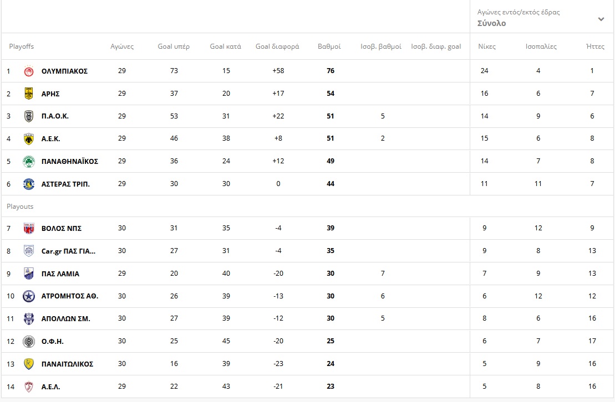
Task: Click the P.A.O.K. club badge
Action: click(29, 116)
